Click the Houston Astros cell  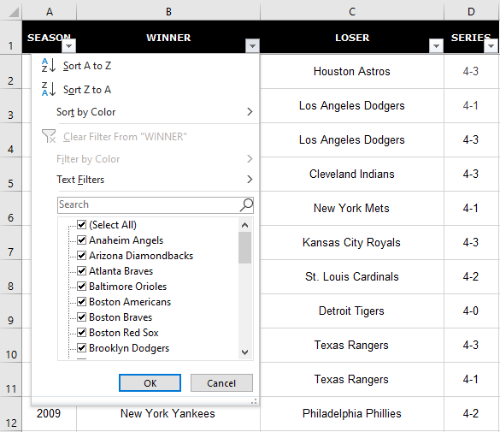pos(352,71)
